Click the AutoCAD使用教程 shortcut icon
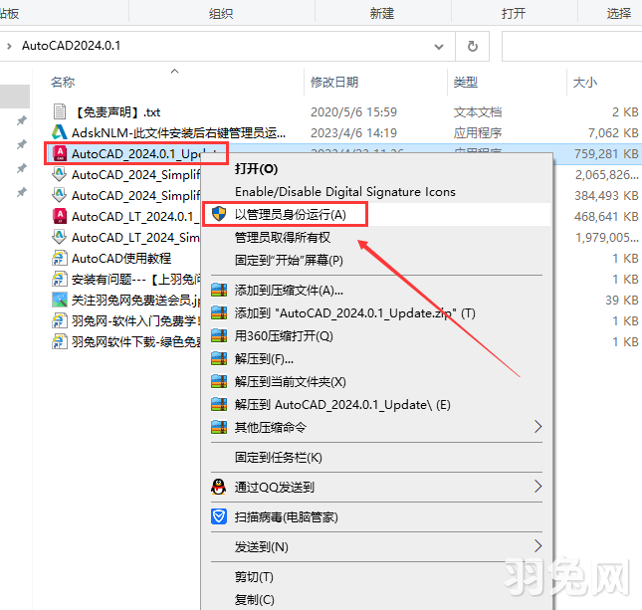Image resolution: width=642 pixels, height=610 pixels. (x=60, y=258)
